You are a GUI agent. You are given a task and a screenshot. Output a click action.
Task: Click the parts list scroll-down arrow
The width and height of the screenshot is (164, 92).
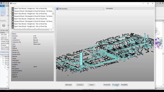pyautogui.click(x=53, y=28)
